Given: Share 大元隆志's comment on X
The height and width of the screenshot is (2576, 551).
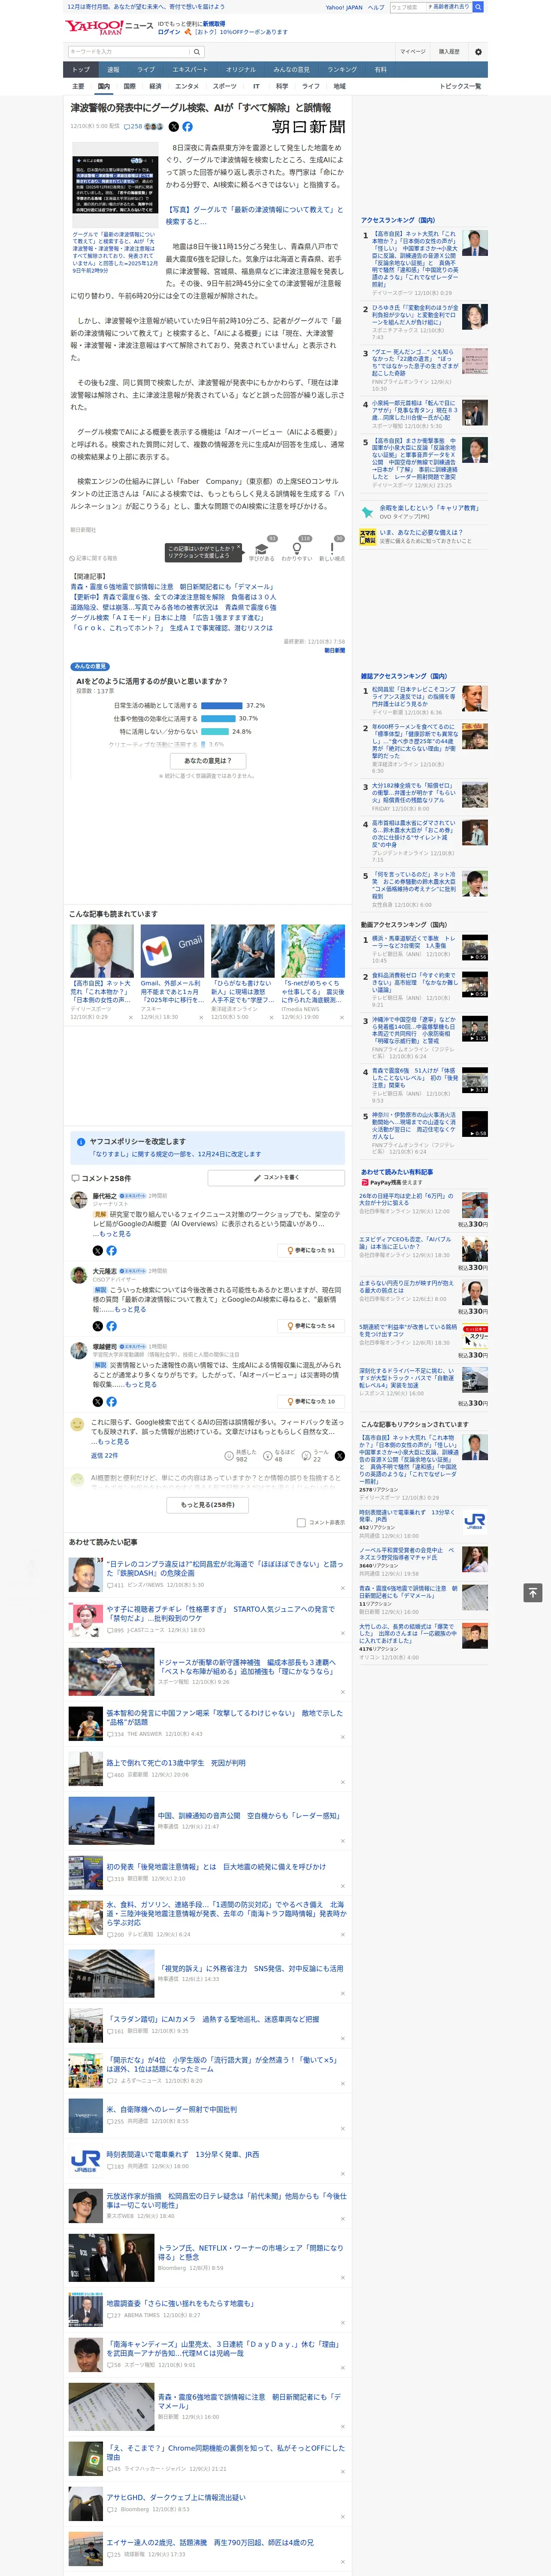Looking at the screenshot, I should pyautogui.click(x=98, y=1326).
